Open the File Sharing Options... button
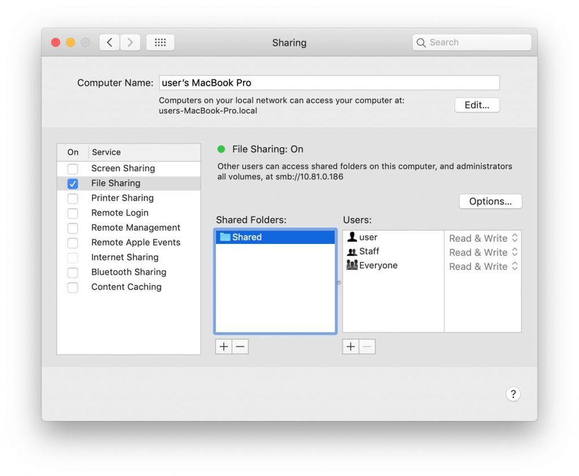Image resolution: width=579 pixels, height=476 pixels. pyautogui.click(x=490, y=202)
